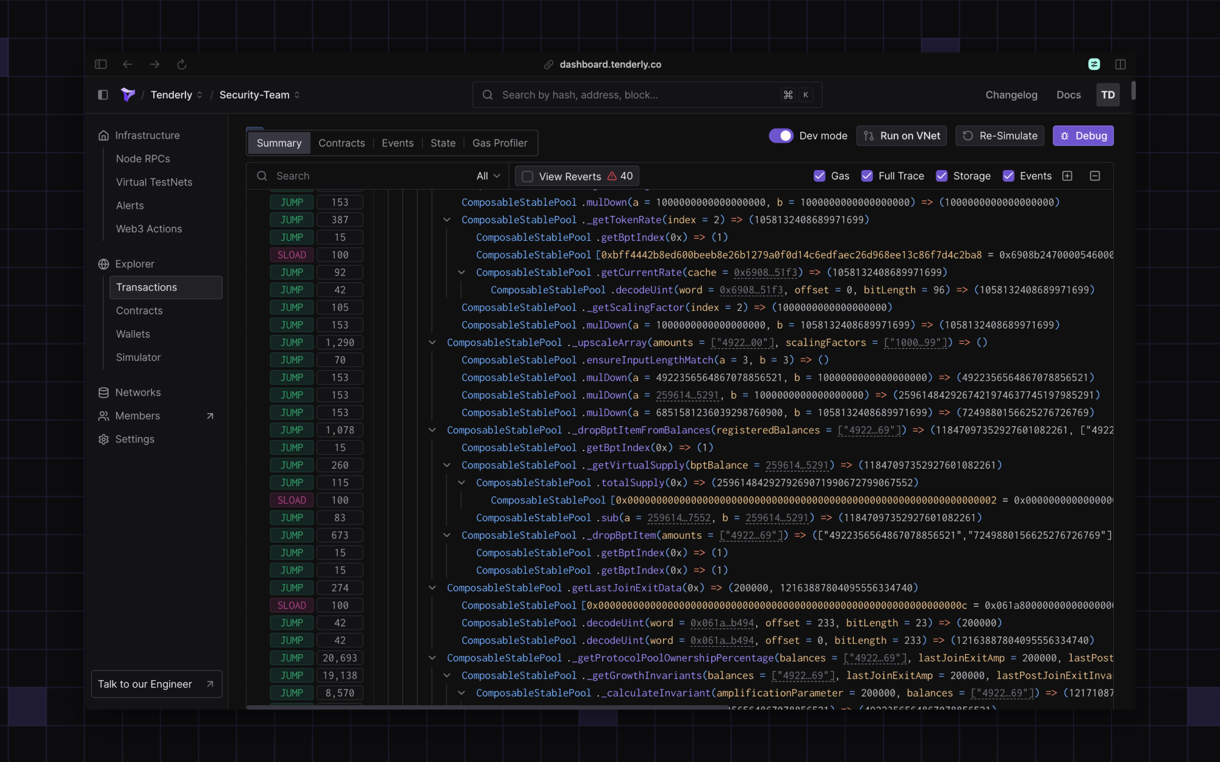This screenshot has height=762, width=1220.
Task: Disable the Dev mode toggle
Action: pos(782,135)
